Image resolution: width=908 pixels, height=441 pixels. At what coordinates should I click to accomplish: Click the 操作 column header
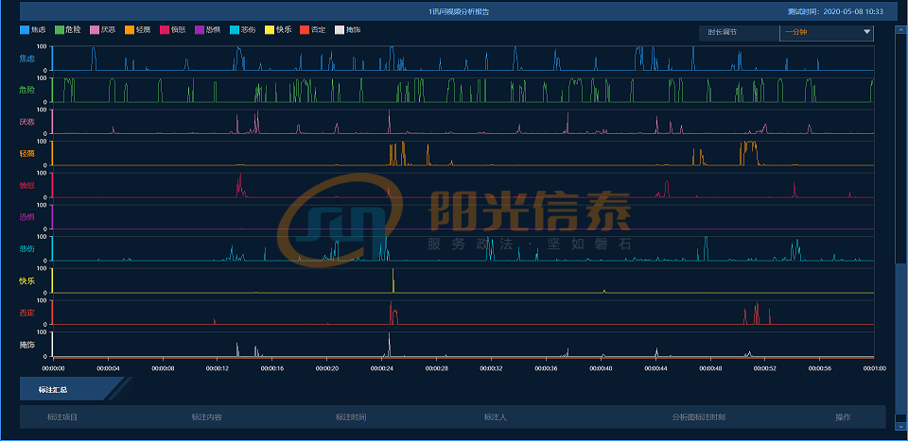[843, 417]
